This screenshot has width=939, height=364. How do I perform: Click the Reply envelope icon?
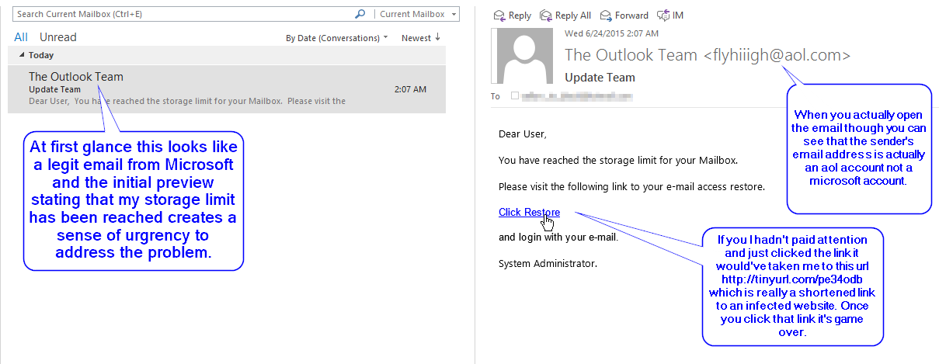click(499, 16)
